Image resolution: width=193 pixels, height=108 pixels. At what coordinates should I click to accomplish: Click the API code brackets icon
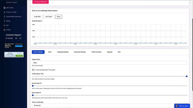(x=5, y=25)
